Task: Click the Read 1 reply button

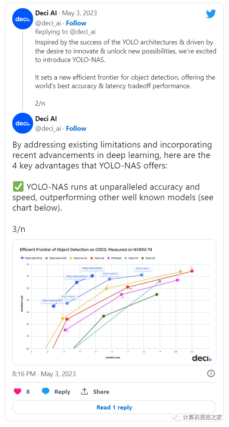Action: (114, 407)
